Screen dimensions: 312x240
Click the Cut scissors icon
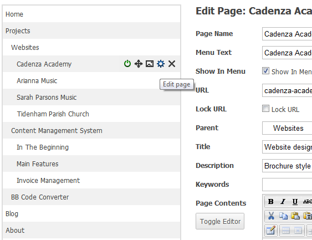(271, 216)
